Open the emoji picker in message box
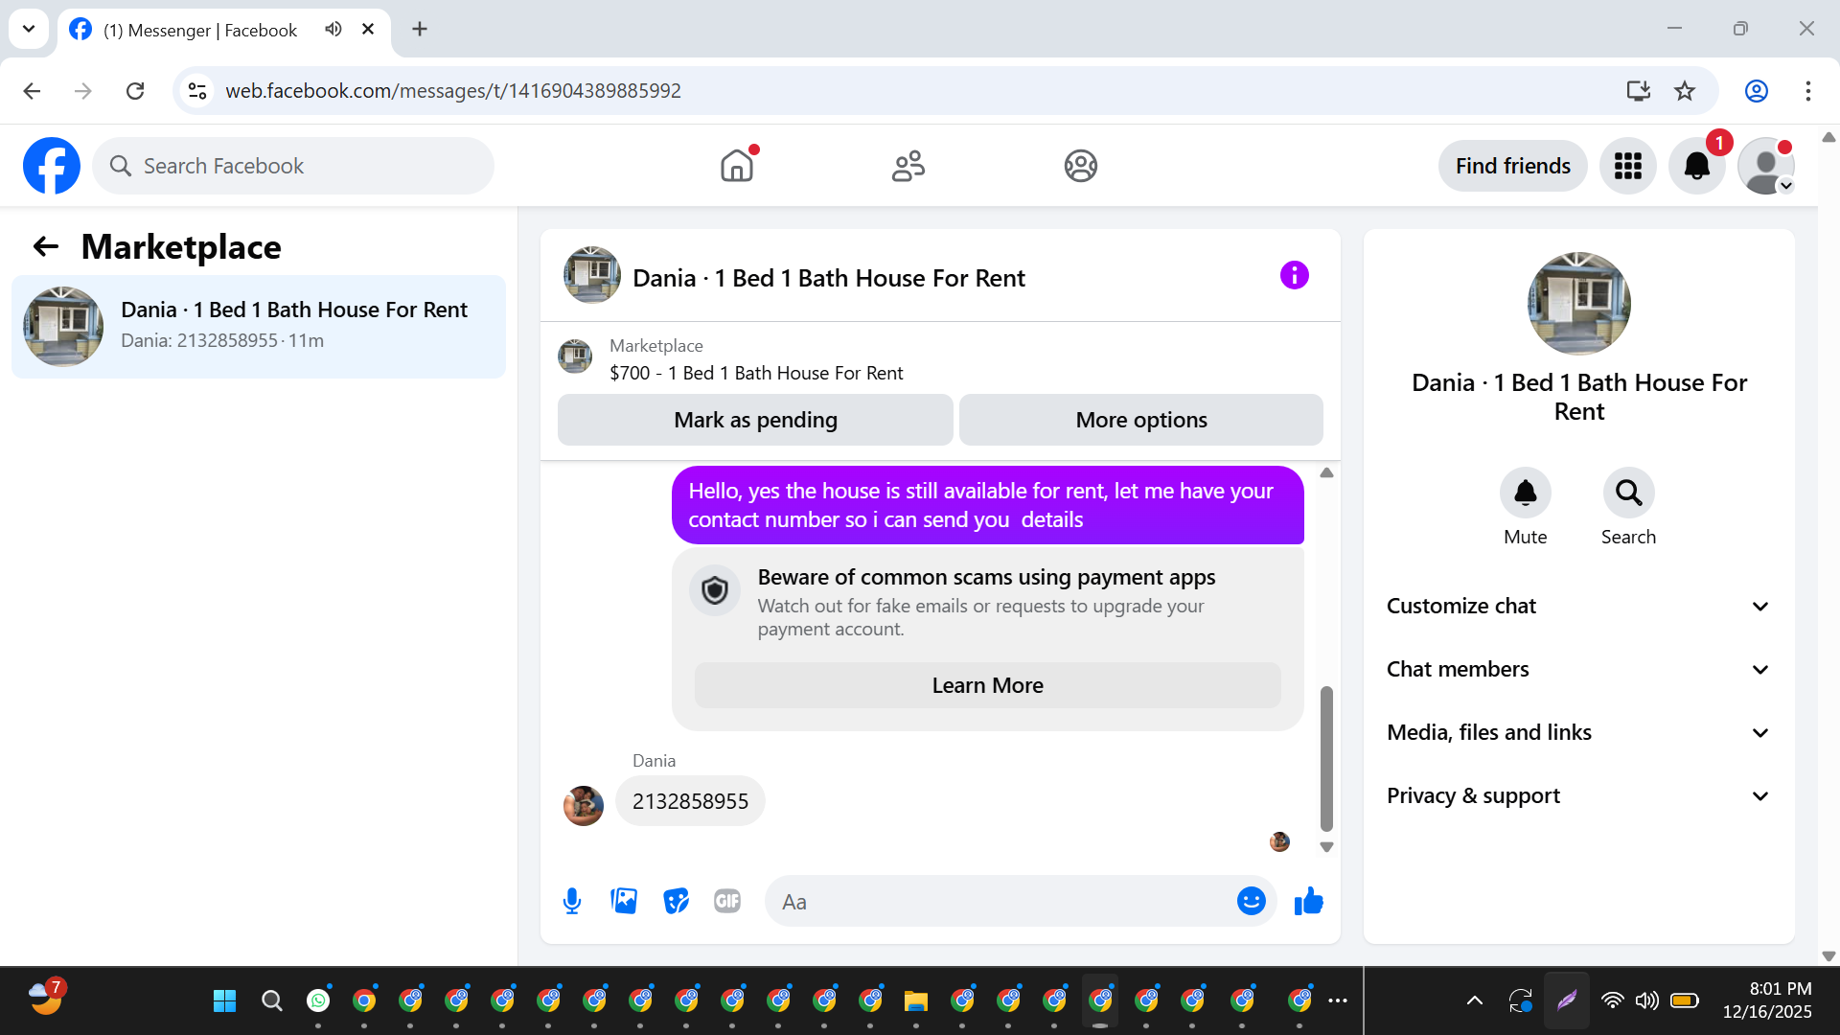Image resolution: width=1840 pixels, height=1035 pixels. [x=1251, y=901]
